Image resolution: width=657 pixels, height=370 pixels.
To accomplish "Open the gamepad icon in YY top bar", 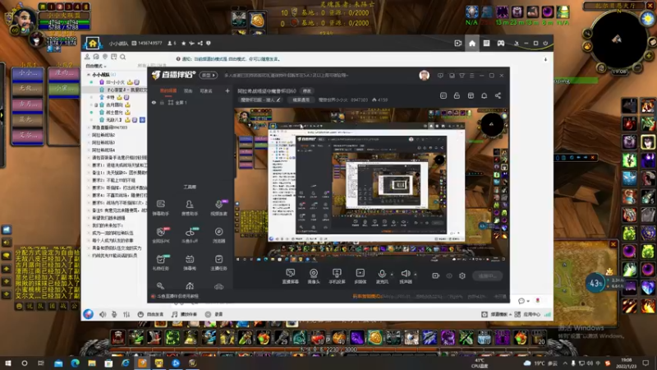I will (x=501, y=44).
